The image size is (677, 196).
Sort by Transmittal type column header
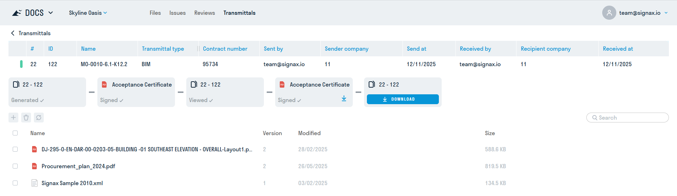163,49
